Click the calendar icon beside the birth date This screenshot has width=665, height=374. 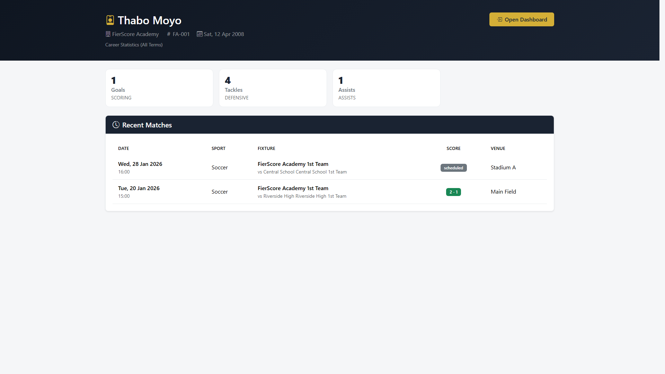(x=199, y=34)
